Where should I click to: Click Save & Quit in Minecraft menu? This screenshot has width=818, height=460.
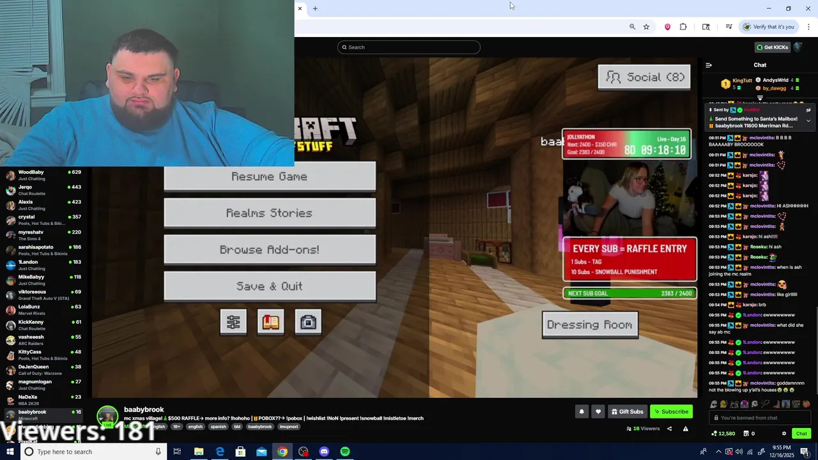[270, 286]
